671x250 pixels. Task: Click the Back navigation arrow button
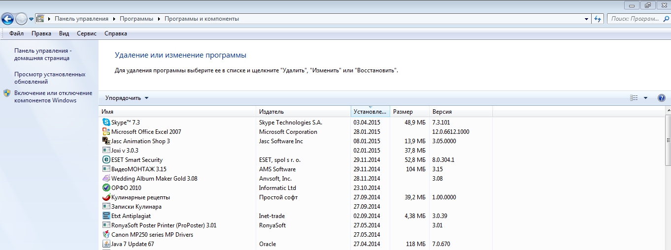(7, 19)
